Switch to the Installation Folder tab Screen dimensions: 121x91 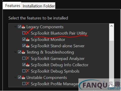tap(39, 6)
